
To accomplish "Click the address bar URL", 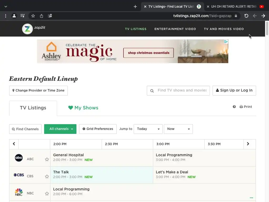I will 202,16.
